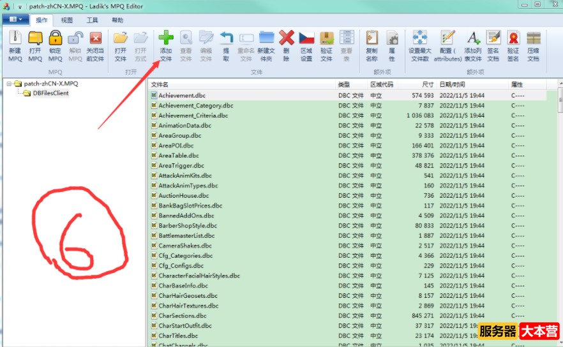Image resolution: width=563 pixels, height=347 pixels.
Task: Open the blue application menu dropdown
Action: coord(15,19)
